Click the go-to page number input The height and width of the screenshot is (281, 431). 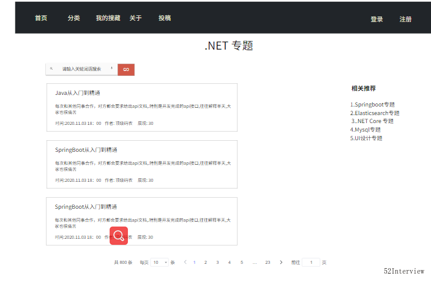point(311,262)
